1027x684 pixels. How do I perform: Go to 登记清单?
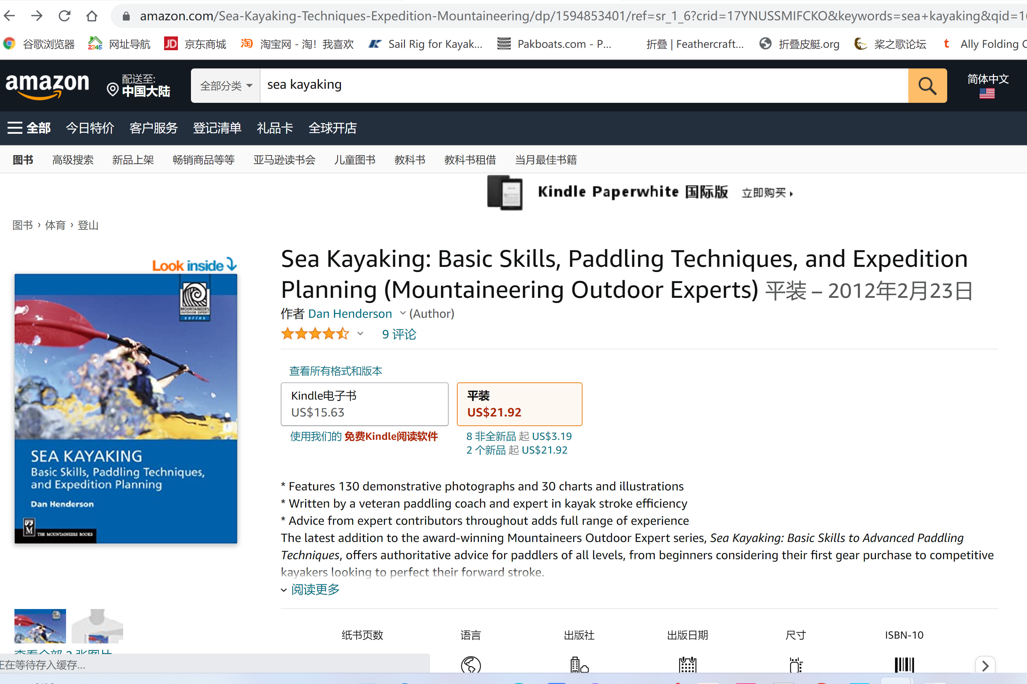[217, 128]
